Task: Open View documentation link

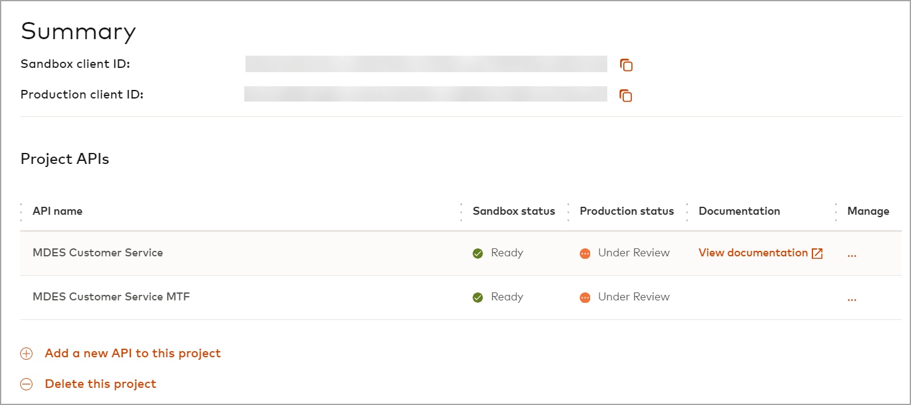Action: (x=753, y=253)
